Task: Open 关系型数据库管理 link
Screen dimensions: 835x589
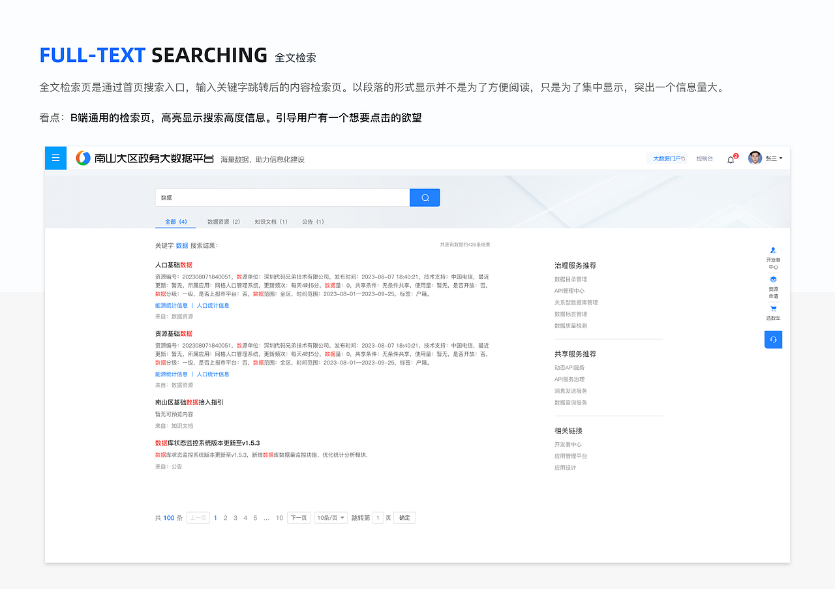Action: pos(576,303)
